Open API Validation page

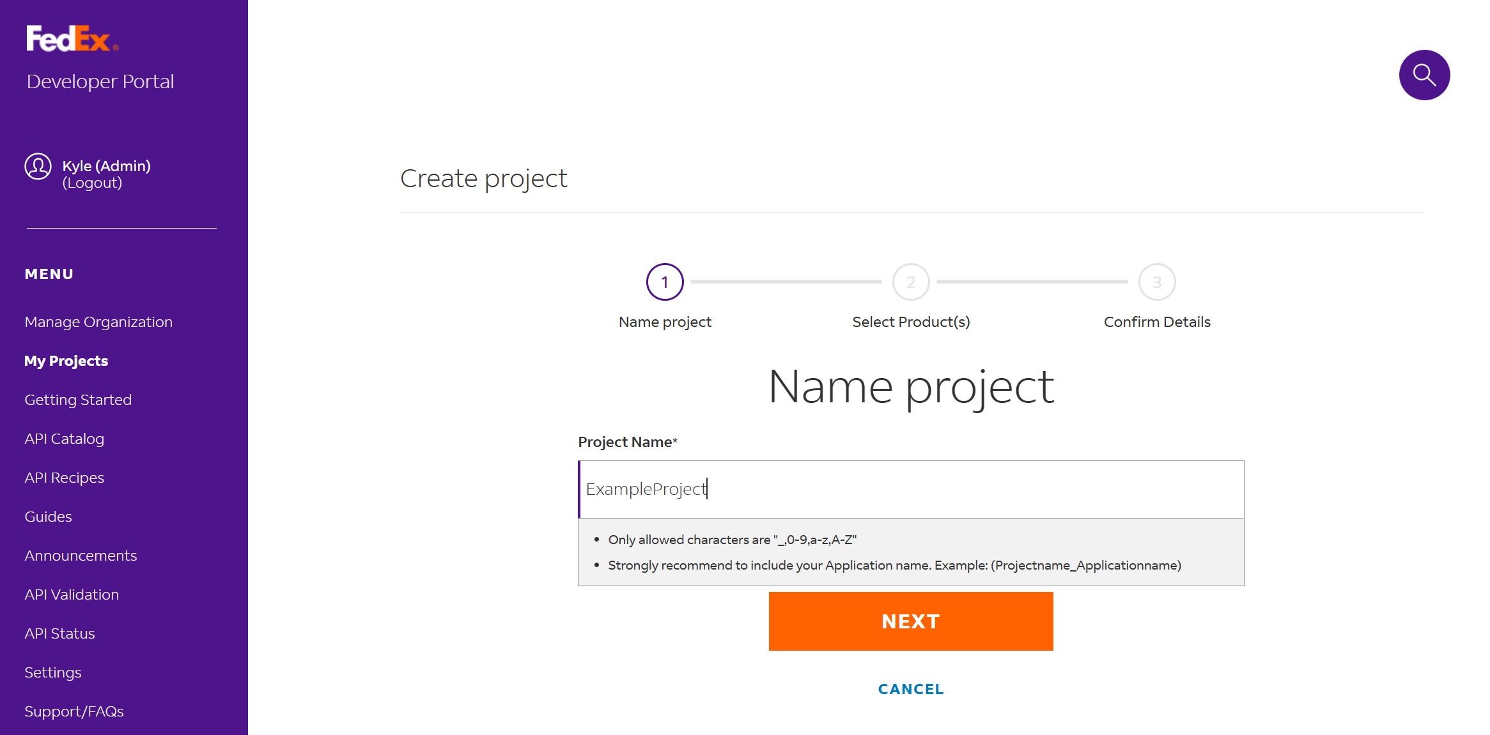pos(72,595)
